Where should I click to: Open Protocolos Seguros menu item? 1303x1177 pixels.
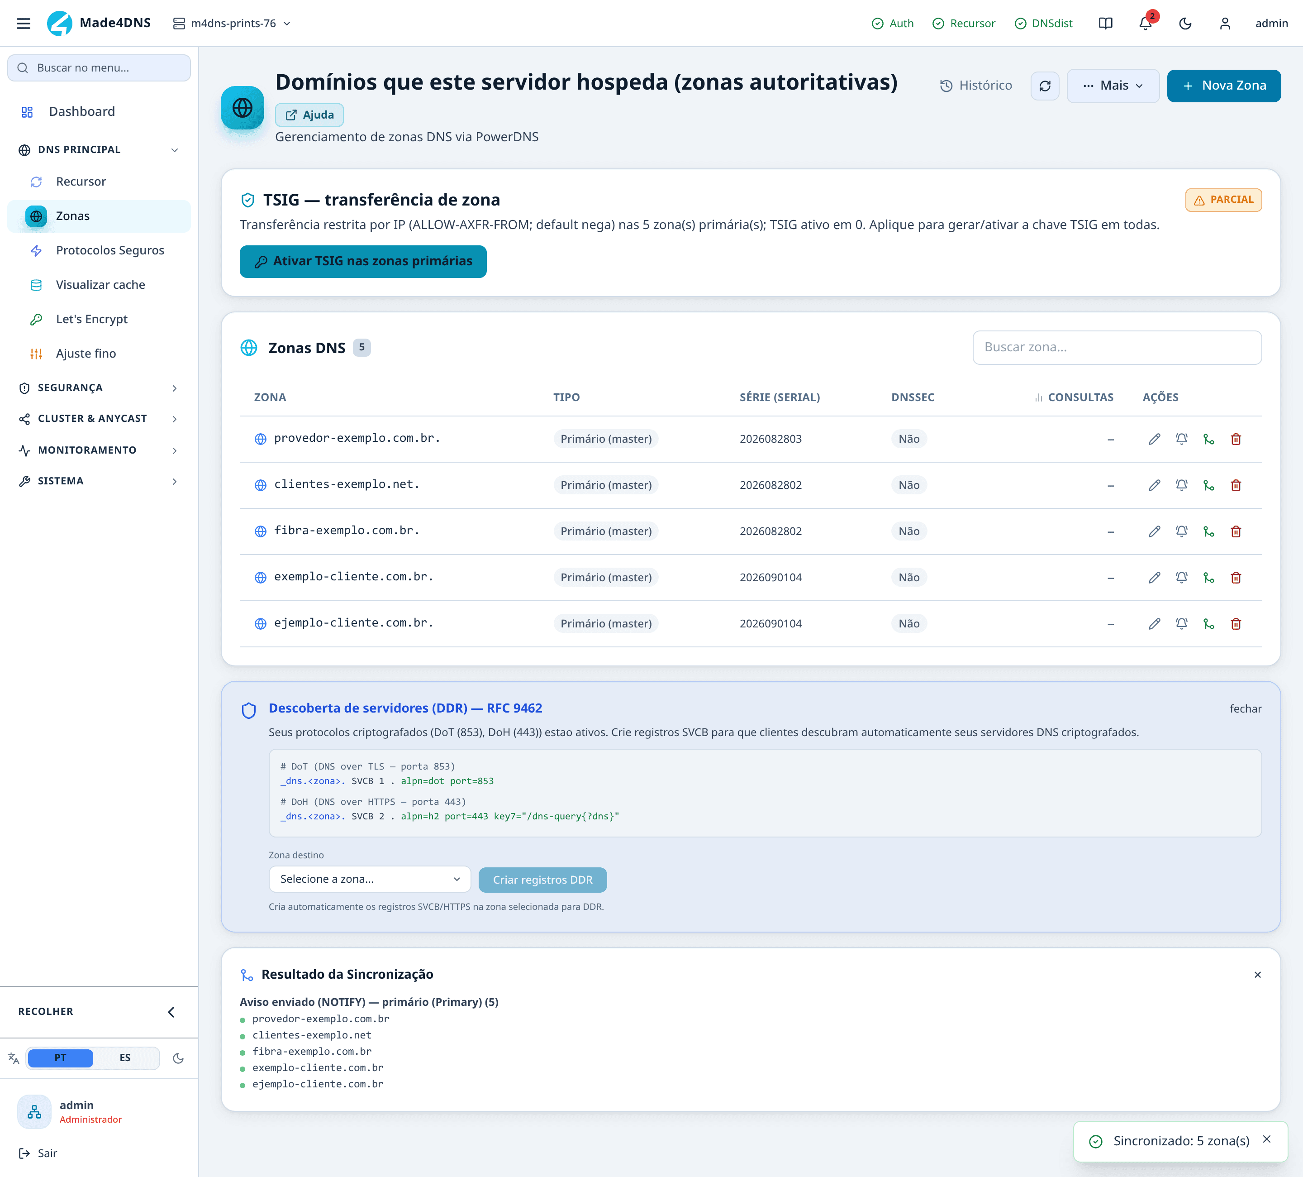(99, 250)
